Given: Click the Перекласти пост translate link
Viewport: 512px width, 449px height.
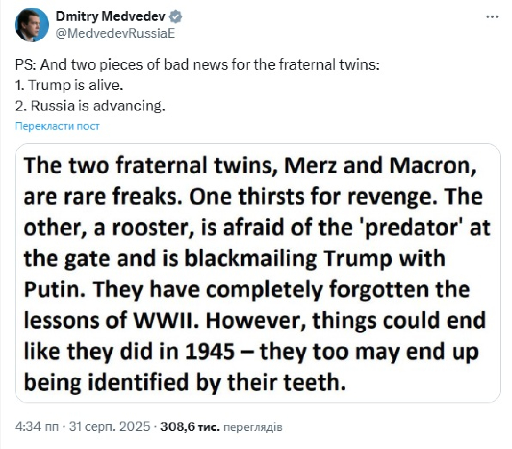Looking at the screenshot, I should [57, 126].
